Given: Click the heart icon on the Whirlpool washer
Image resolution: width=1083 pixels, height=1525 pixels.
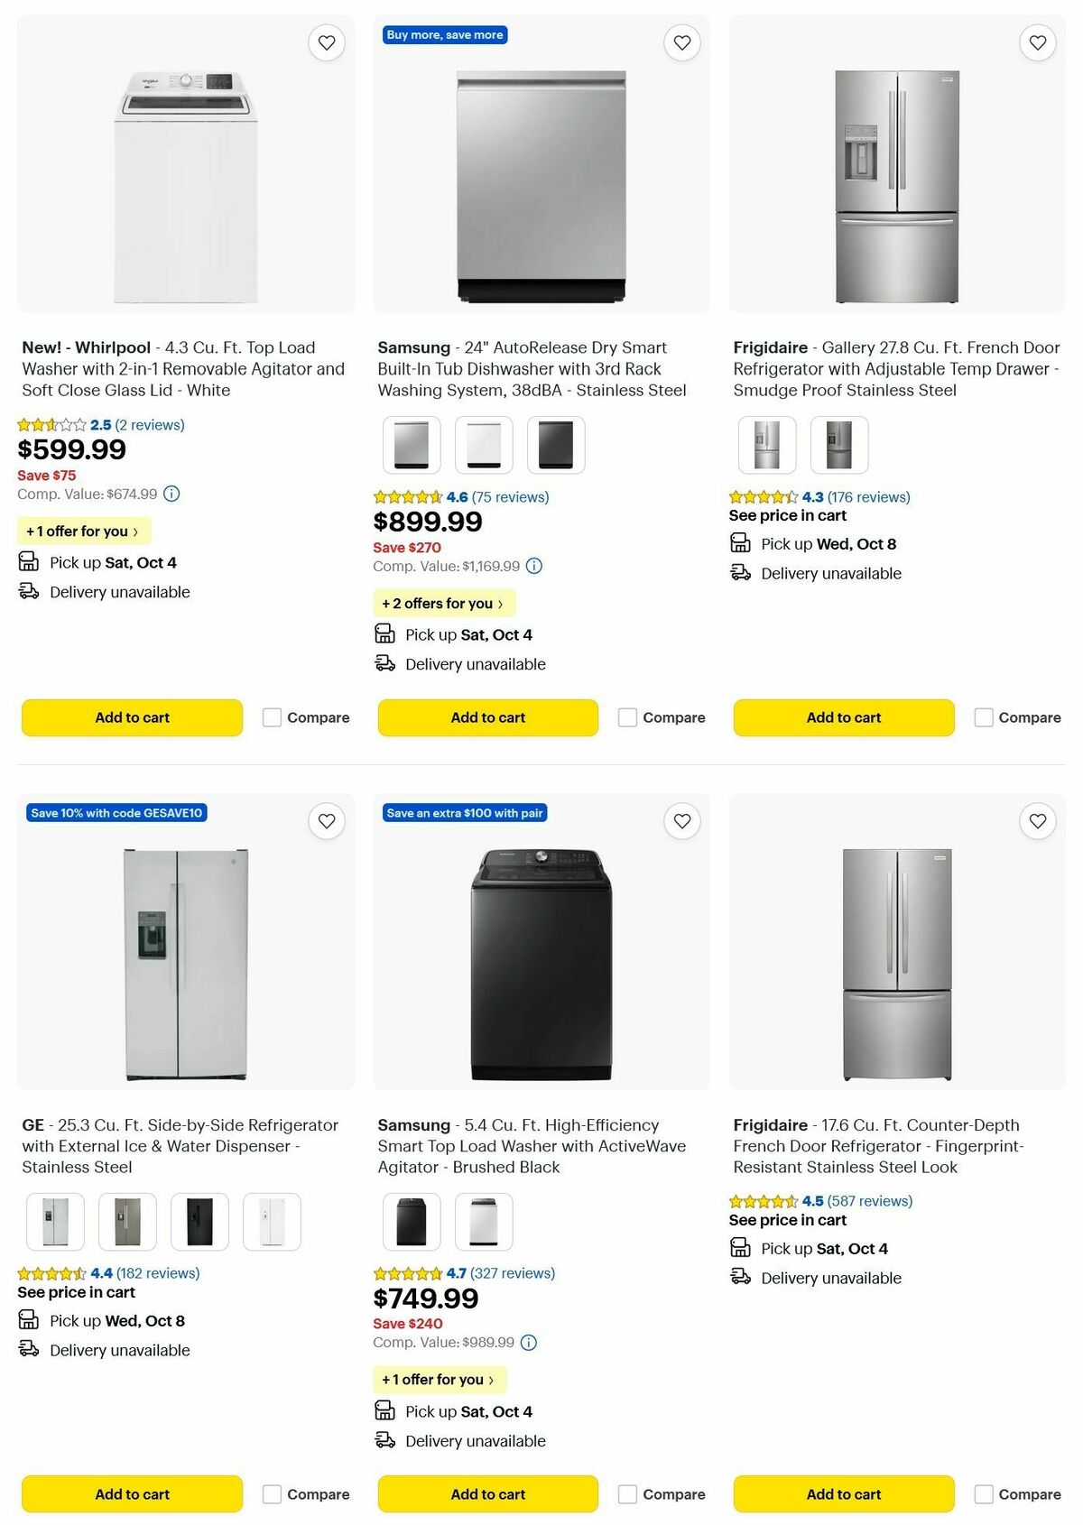Looking at the screenshot, I should click(327, 42).
